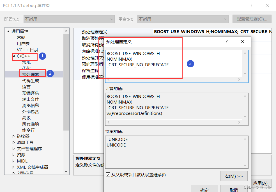
Task: Click the help question mark in the 预处理器定义 dialog
Action: (227, 42)
